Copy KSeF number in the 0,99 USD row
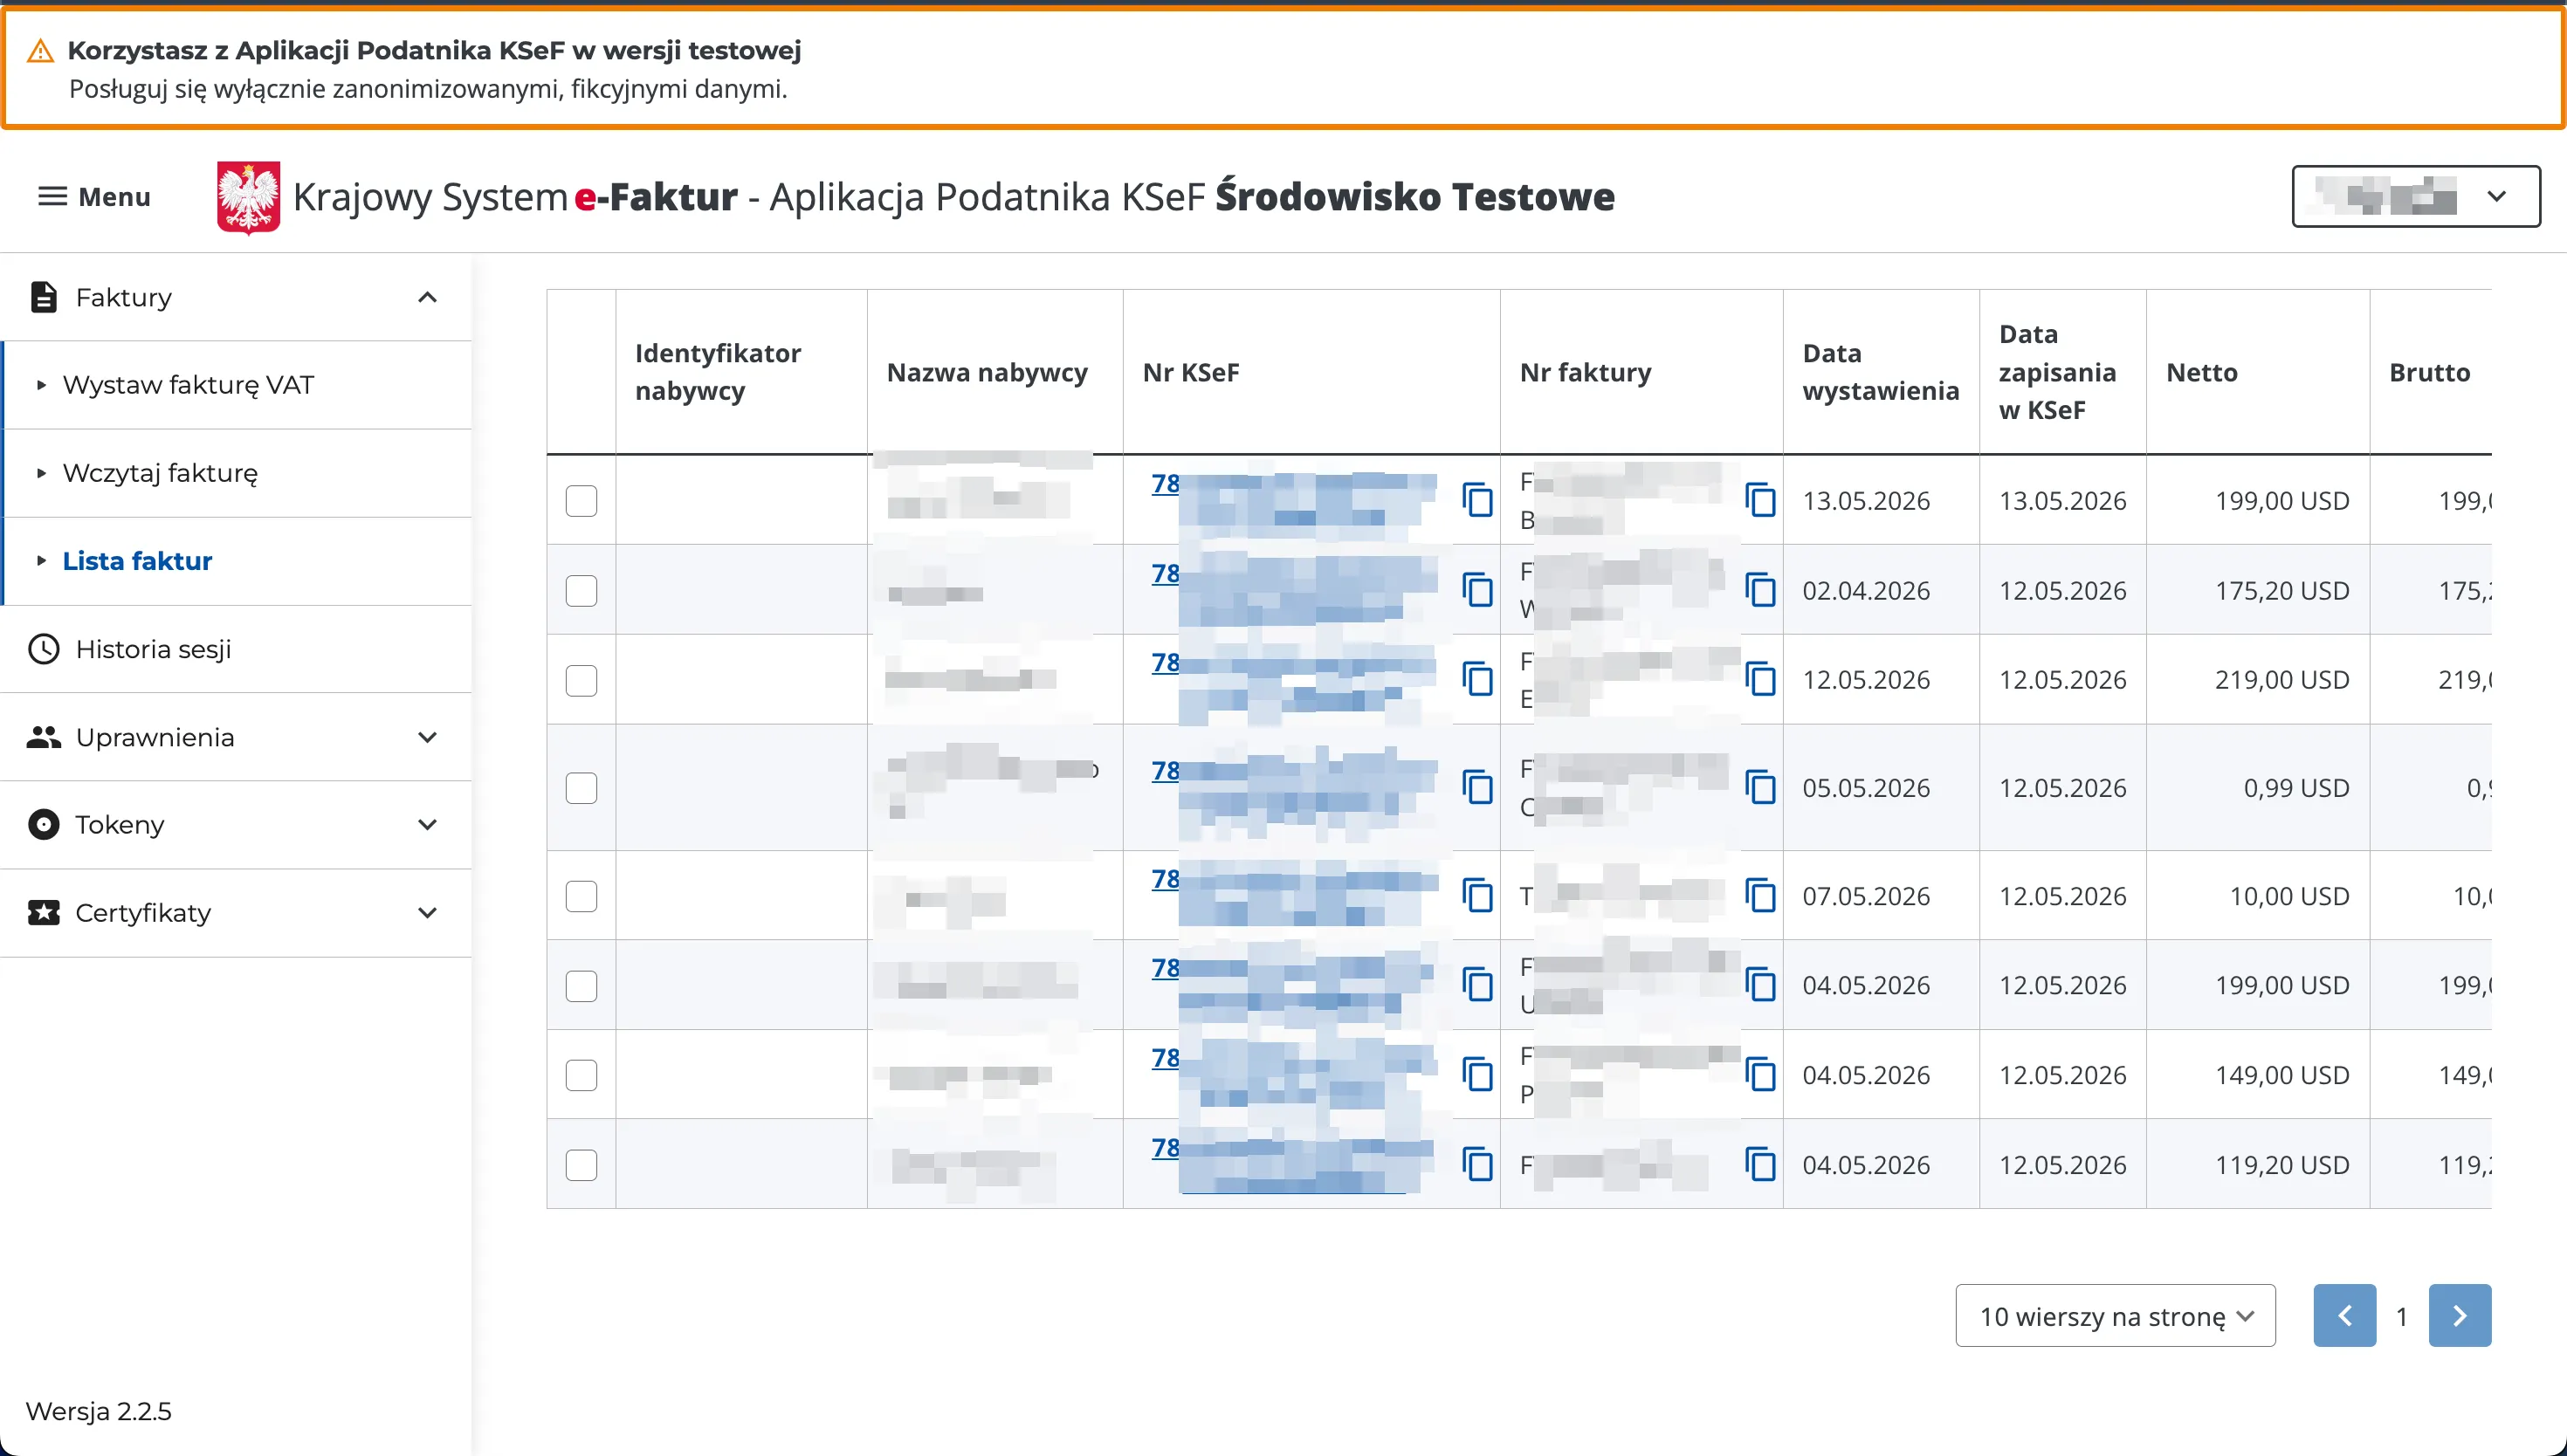 tap(1477, 787)
